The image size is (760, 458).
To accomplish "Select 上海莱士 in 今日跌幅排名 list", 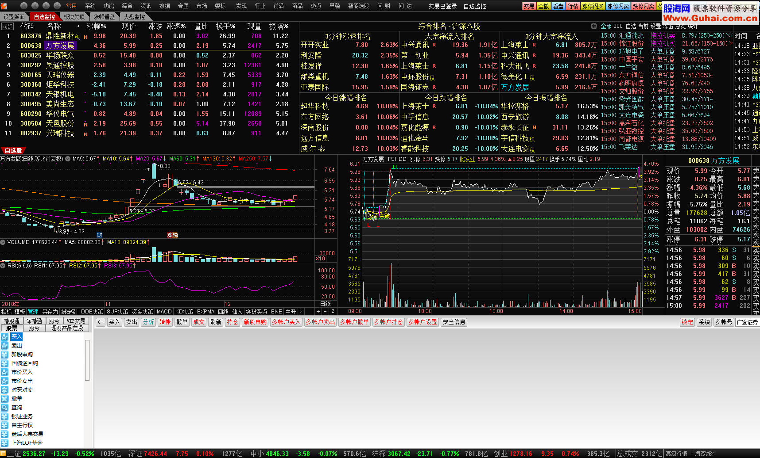I will (449, 106).
